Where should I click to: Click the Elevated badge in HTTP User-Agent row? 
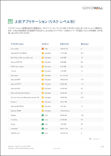(x=43, y=67)
